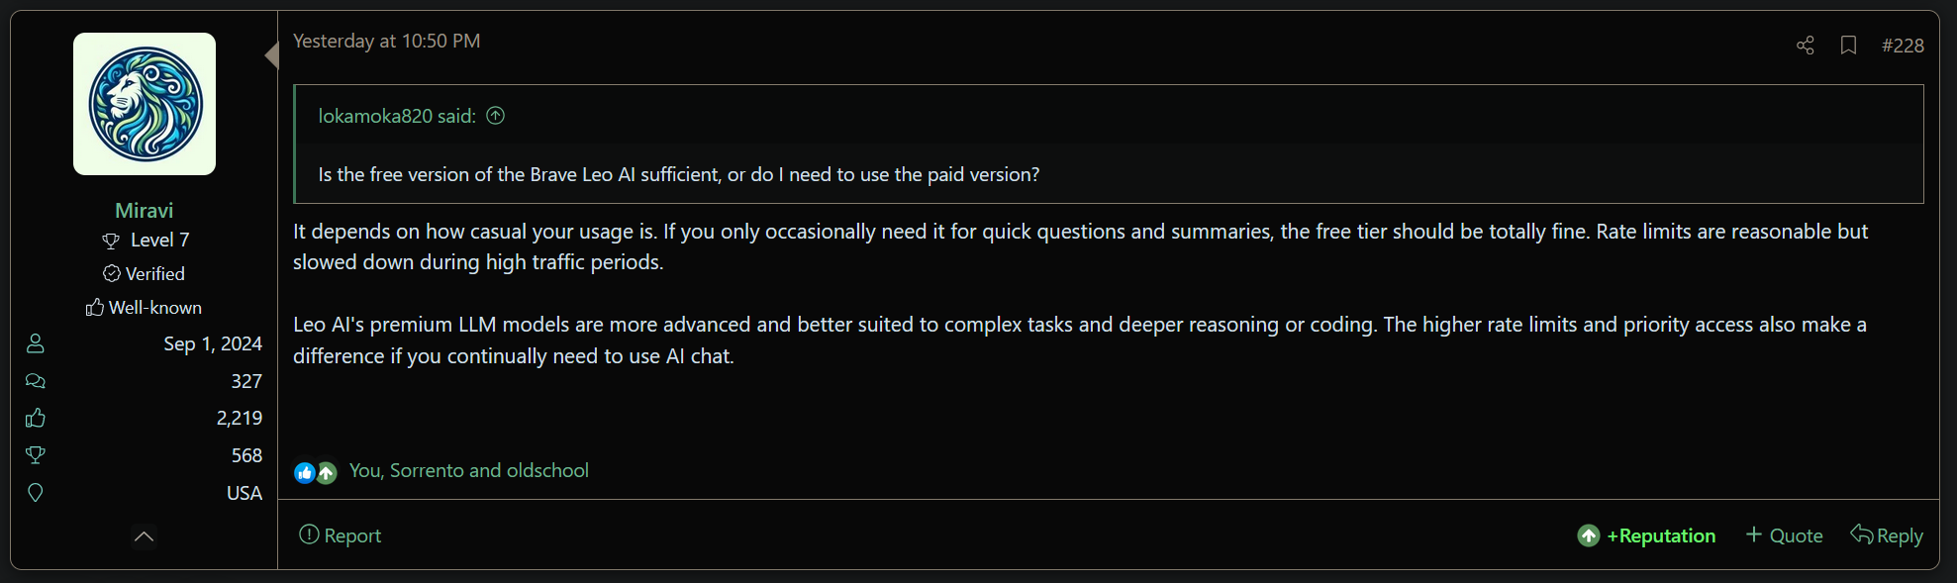Open Miravi's profile username link

(144, 210)
